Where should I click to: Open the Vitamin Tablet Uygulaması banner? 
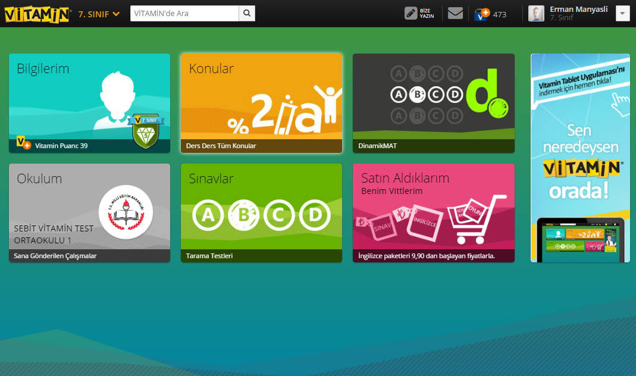(x=580, y=158)
